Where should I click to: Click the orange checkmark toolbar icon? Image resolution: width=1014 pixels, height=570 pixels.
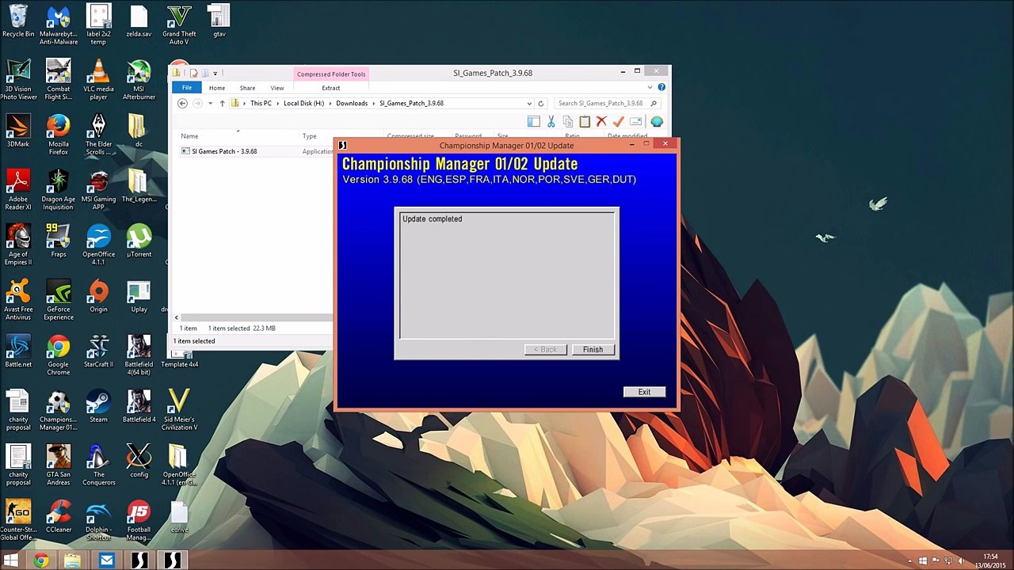[x=619, y=121]
